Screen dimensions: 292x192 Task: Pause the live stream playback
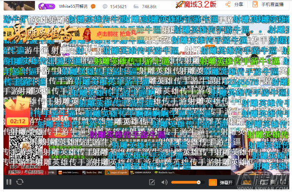point(9,182)
